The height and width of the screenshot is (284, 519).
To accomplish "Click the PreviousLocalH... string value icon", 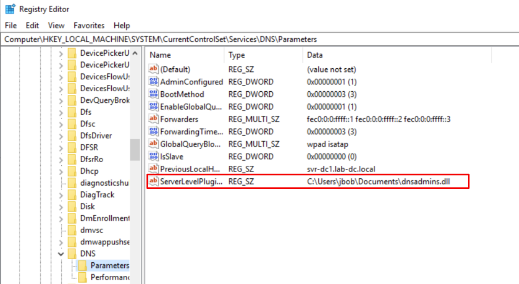I will [153, 169].
